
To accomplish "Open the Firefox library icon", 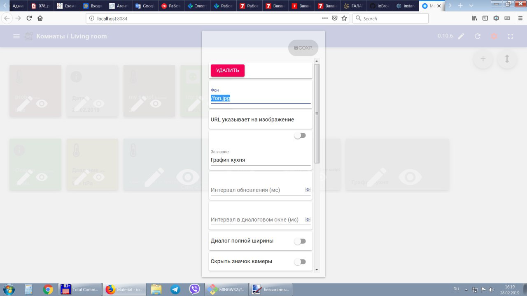I will 475,18.
